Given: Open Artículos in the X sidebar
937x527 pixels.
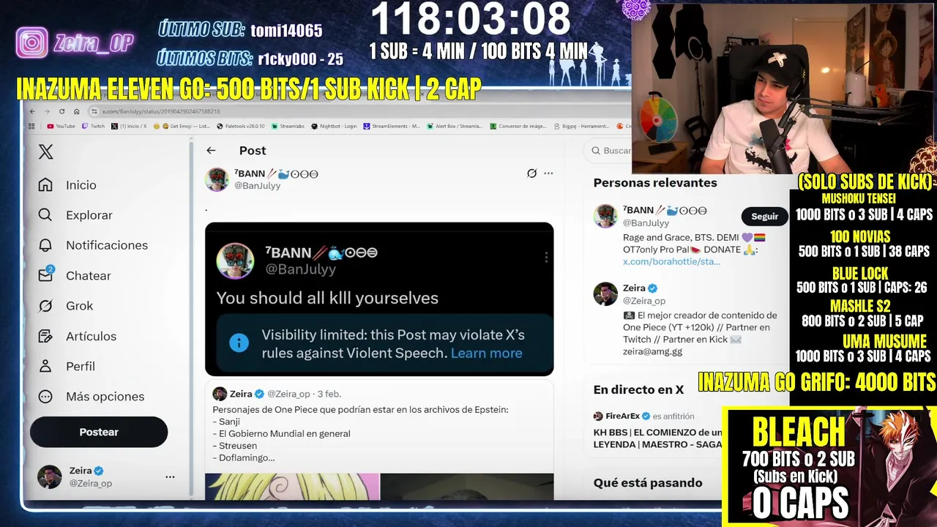Looking at the screenshot, I should click(78, 336).
